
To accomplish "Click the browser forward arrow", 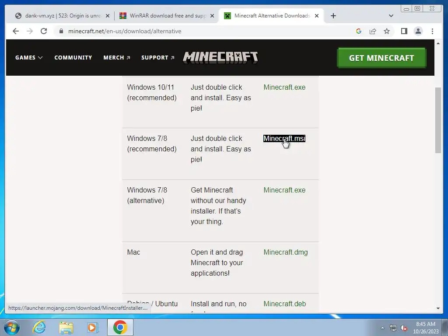I will coord(30,31).
